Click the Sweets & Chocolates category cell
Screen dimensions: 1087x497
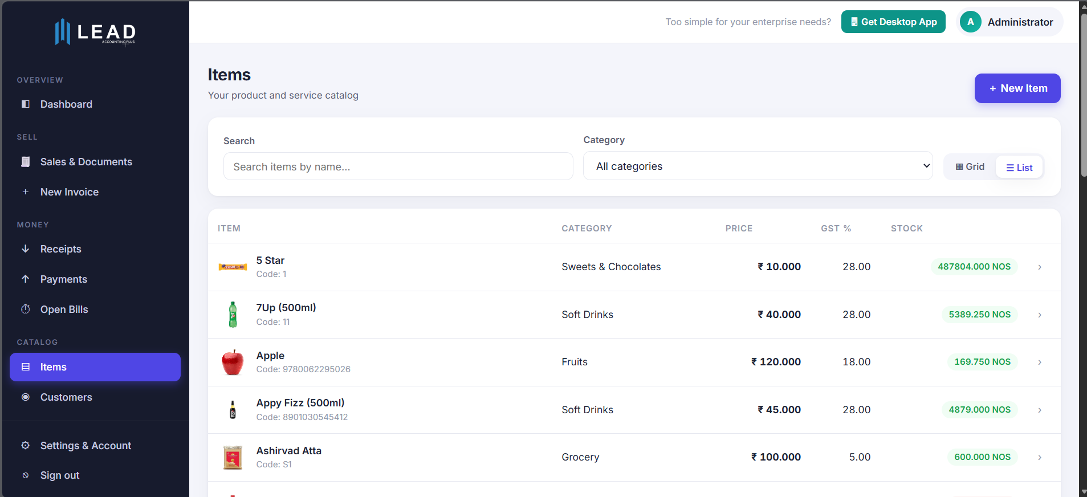pos(611,267)
